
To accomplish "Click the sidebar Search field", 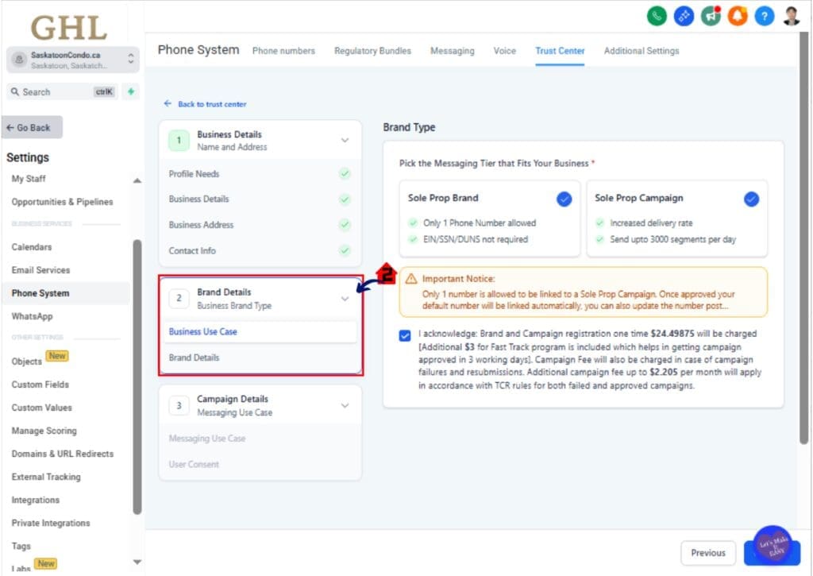I will click(61, 92).
